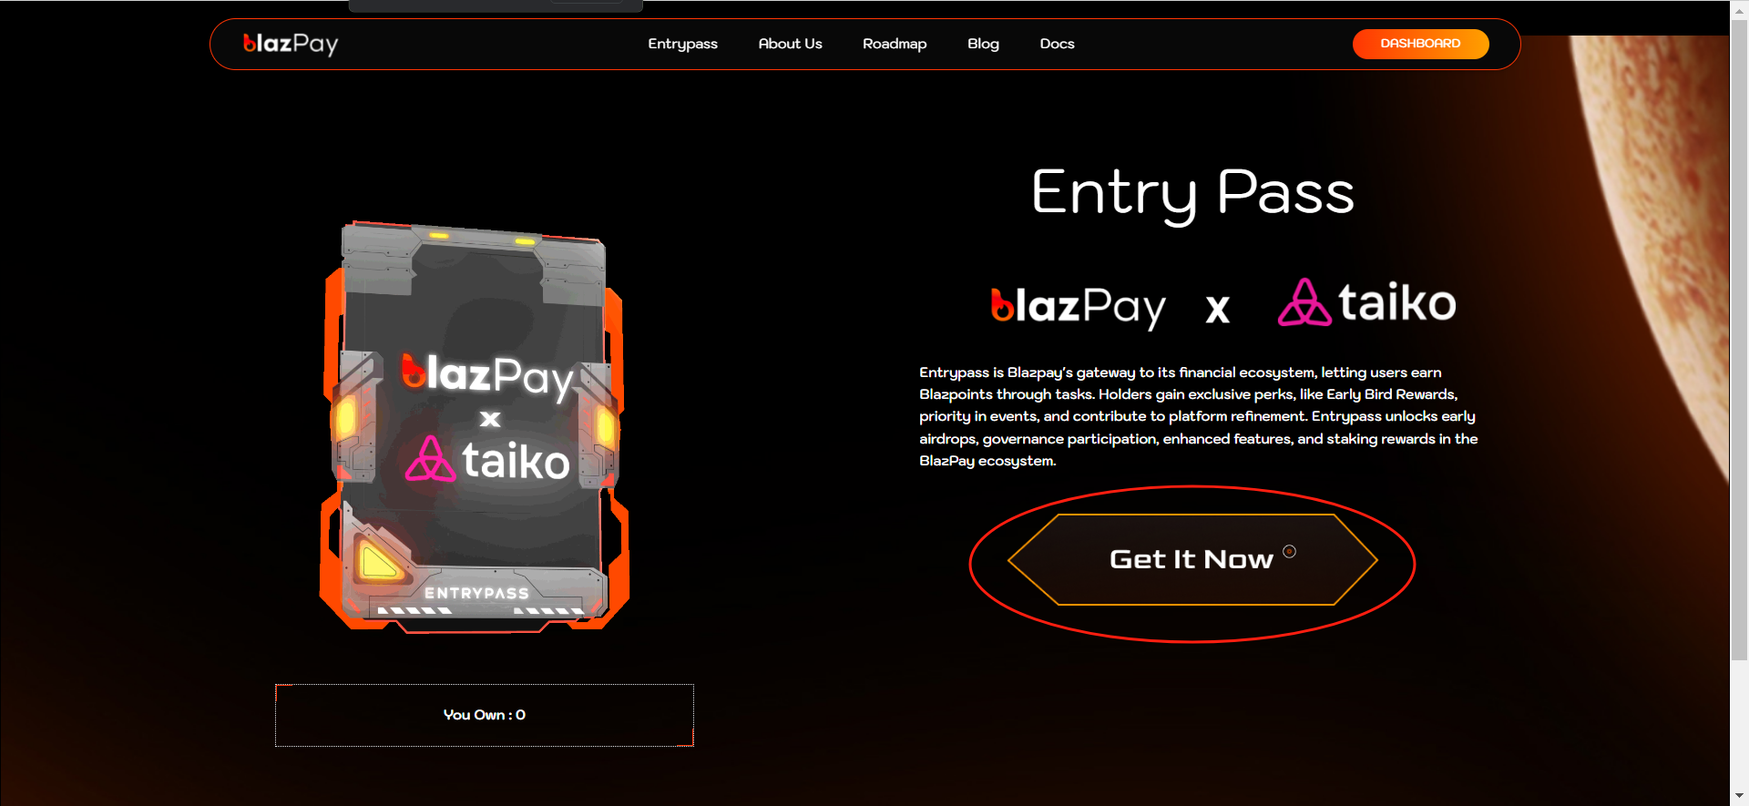
Task: Click the Get It Now button
Action: pyautogui.click(x=1192, y=559)
